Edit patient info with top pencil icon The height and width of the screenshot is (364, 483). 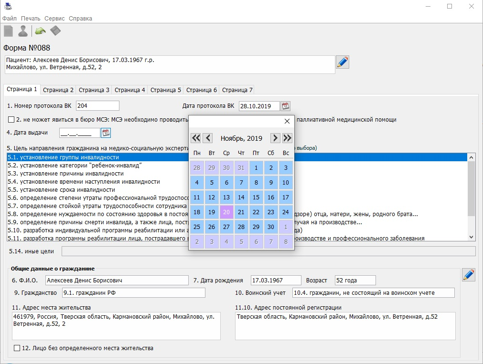coord(343,62)
